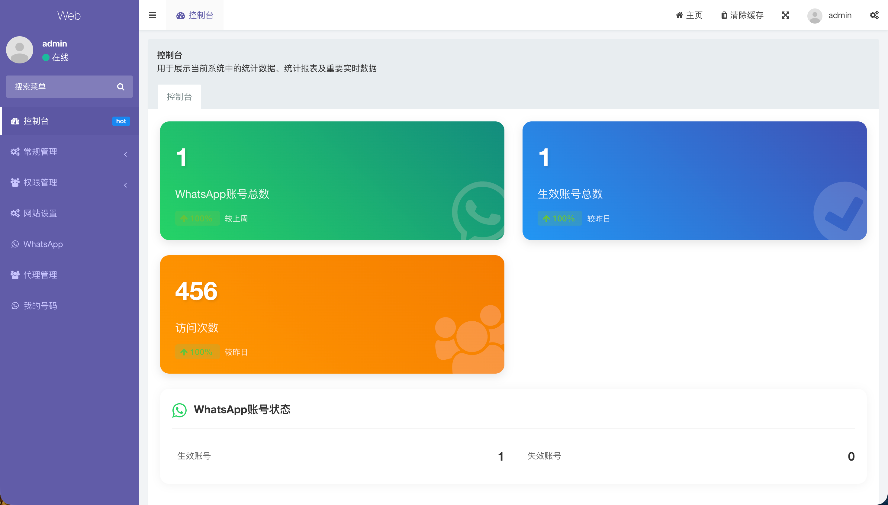The width and height of the screenshot is (888, 505).
Task: Click the 失效账号 row label
Action: 544,456
